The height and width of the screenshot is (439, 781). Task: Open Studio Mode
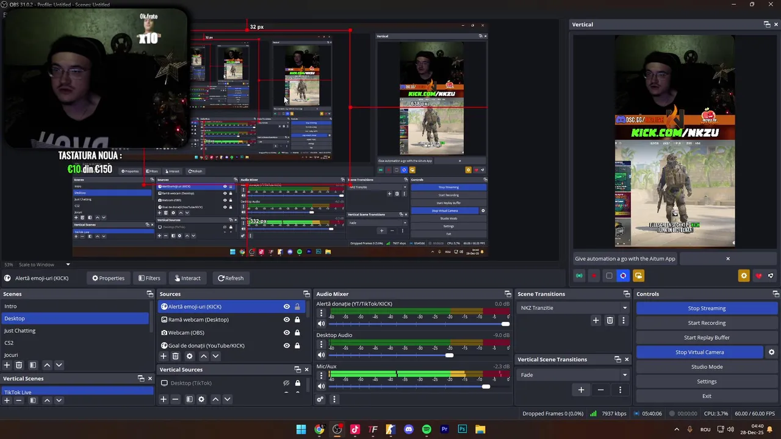(707, 366)
